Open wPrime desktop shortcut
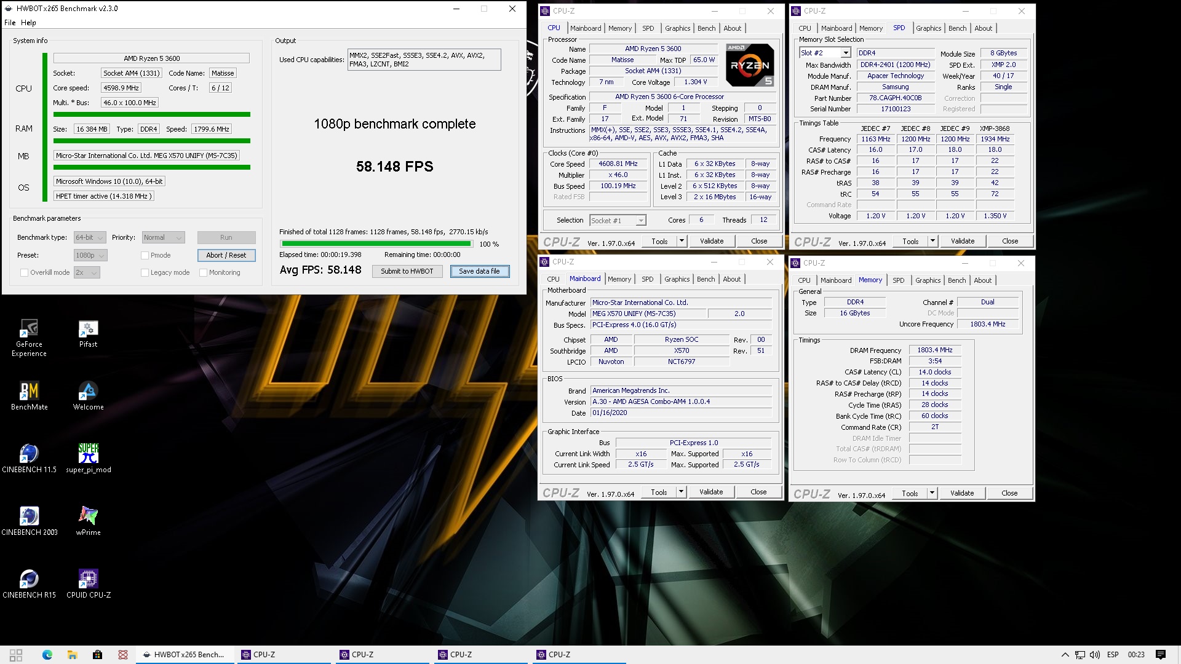 tap(88, 521)
